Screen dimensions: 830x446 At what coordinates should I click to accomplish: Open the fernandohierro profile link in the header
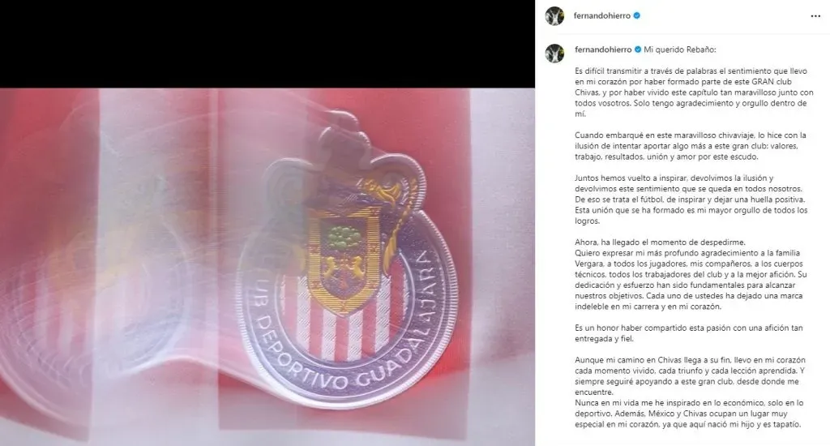602,16
